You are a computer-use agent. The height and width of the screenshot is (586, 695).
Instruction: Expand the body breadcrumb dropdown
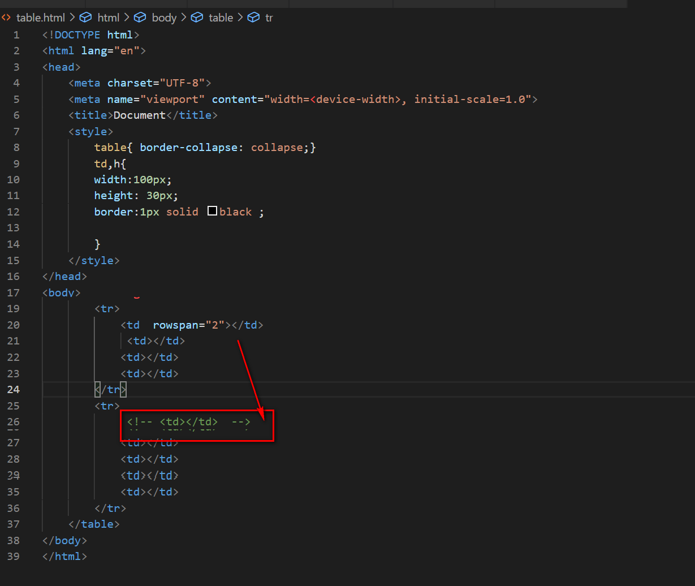[x=164, y=18]
